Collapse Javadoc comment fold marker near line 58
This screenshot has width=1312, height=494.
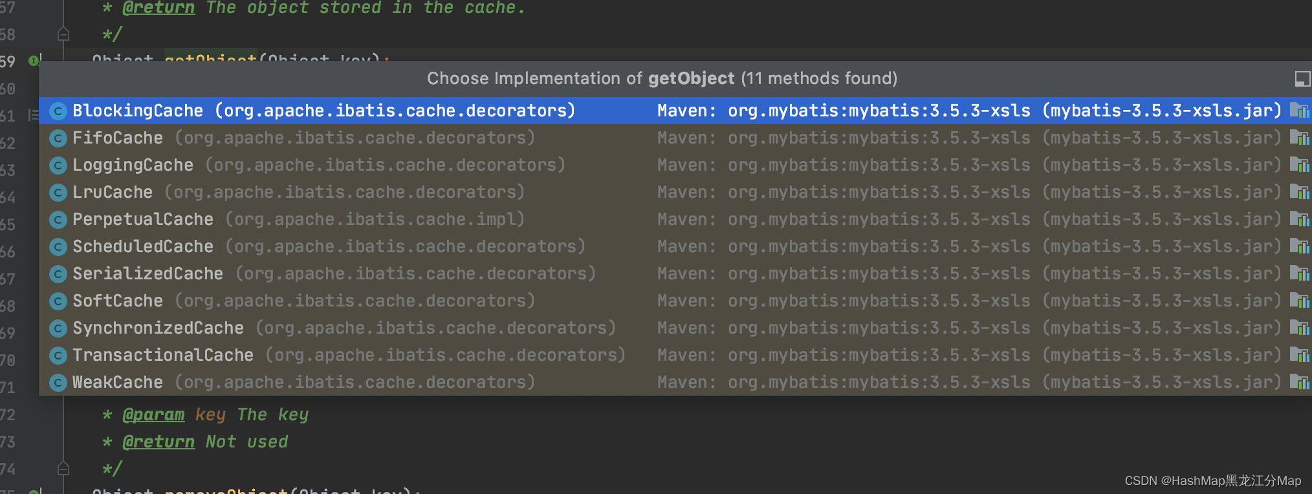(63, 34)
